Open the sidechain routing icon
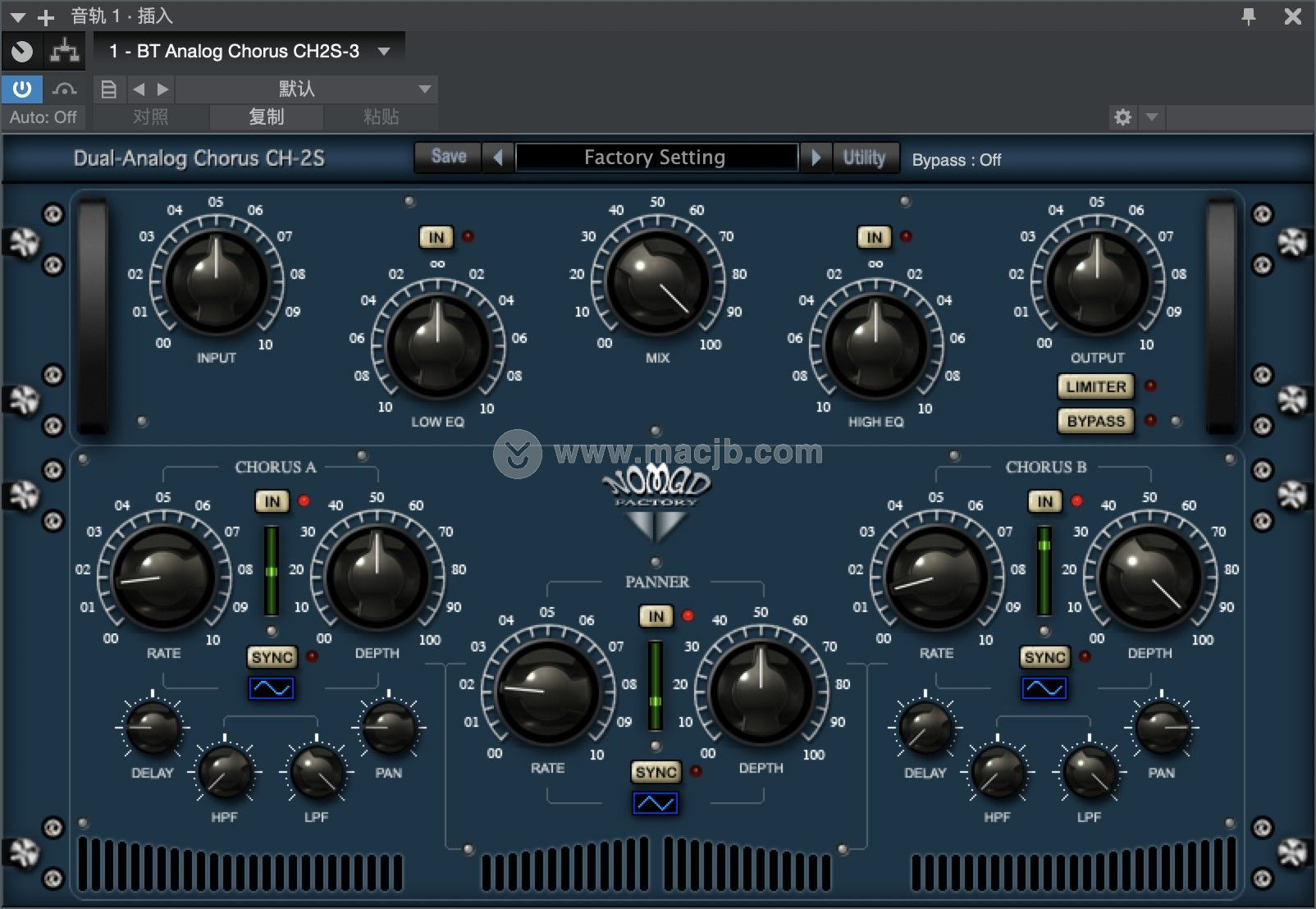The image size is (1316, 909). (x=64, y=52)
